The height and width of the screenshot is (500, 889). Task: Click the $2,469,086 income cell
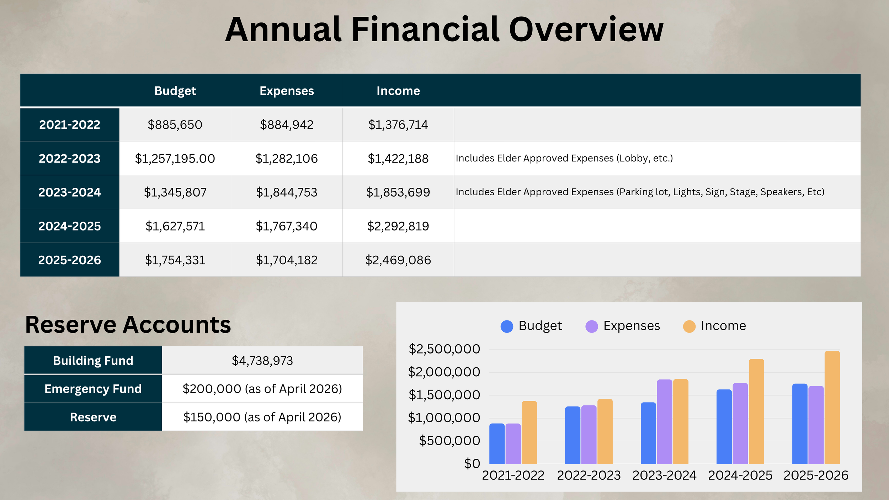[x=398, y=260]
